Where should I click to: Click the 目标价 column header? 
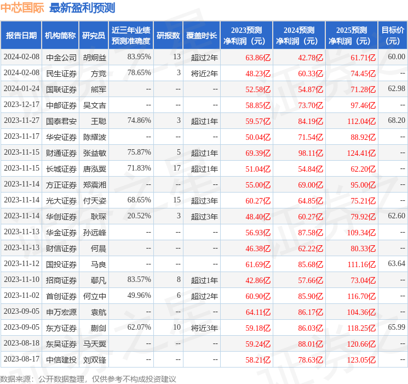(x=392, y=36)
